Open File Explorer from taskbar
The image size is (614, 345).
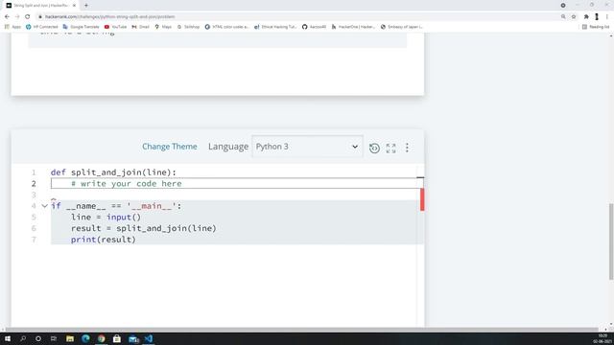[x=70, y=338]
